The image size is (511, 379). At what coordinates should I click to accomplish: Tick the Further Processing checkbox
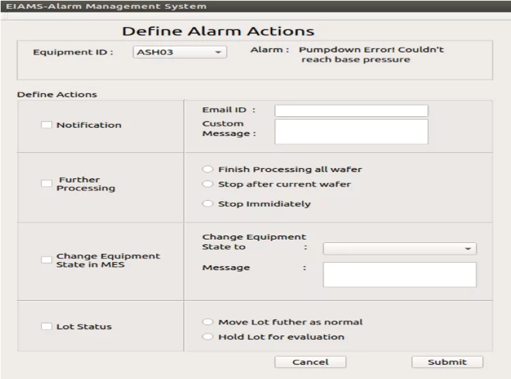pos(46,184)
